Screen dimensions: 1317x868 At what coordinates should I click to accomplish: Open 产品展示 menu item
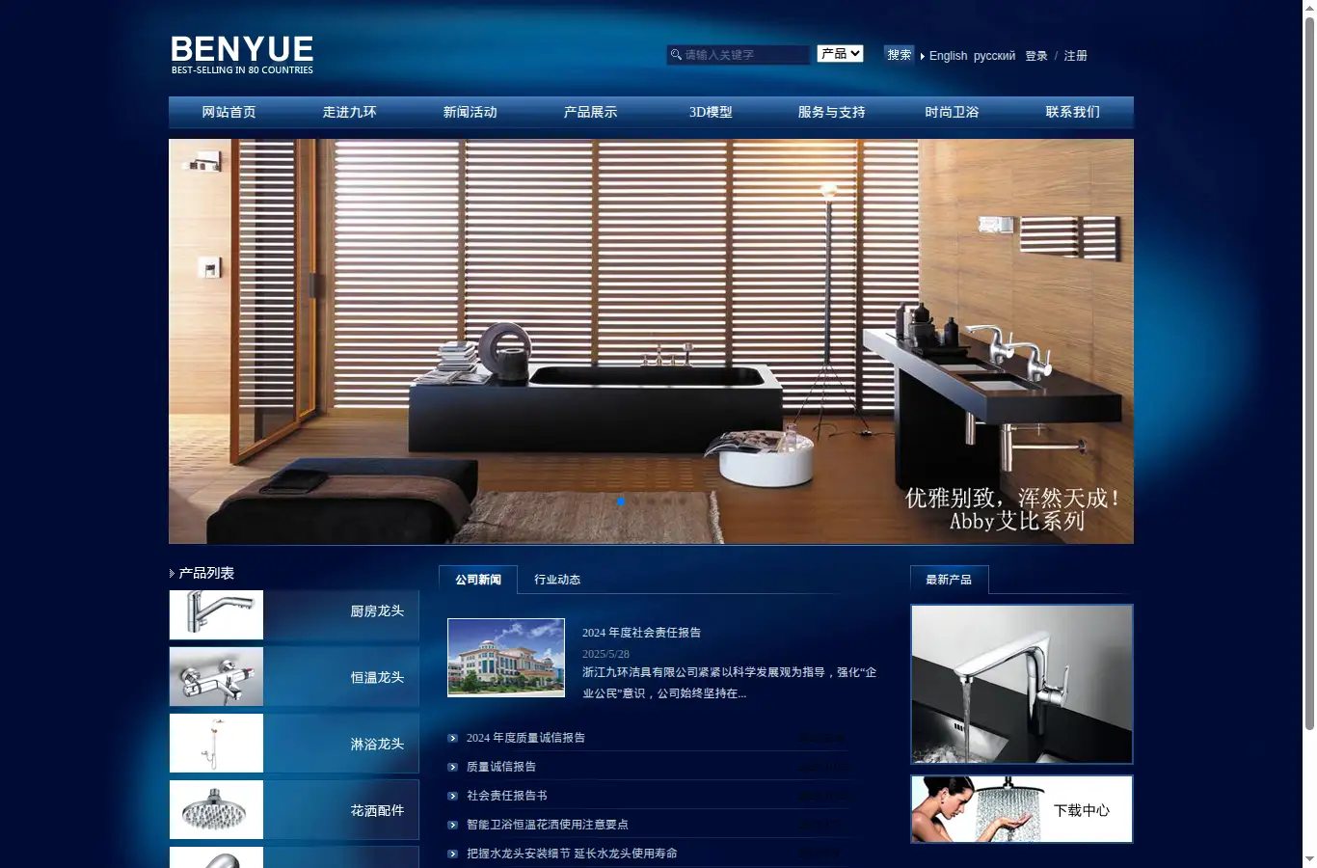pos(590,112)
